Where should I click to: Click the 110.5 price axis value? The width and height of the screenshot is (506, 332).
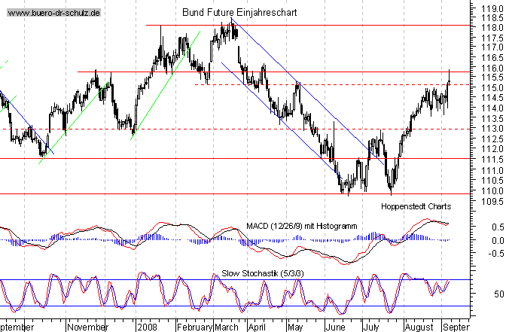click(492, 181)
